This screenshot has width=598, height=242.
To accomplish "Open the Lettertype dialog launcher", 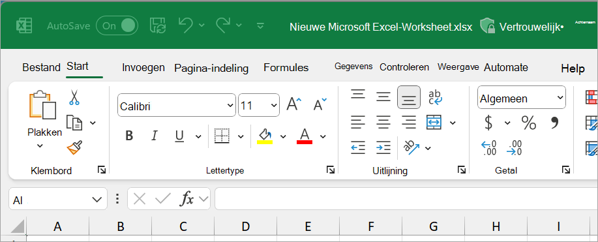I will coord(330,170).
